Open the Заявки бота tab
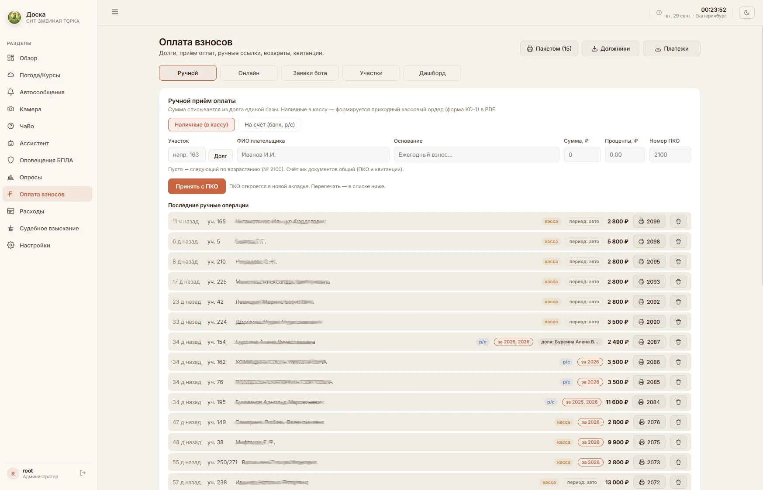Screen dimensions: 763x490 310,73
